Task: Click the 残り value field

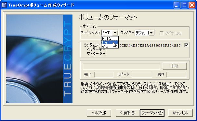Action: 177,74
